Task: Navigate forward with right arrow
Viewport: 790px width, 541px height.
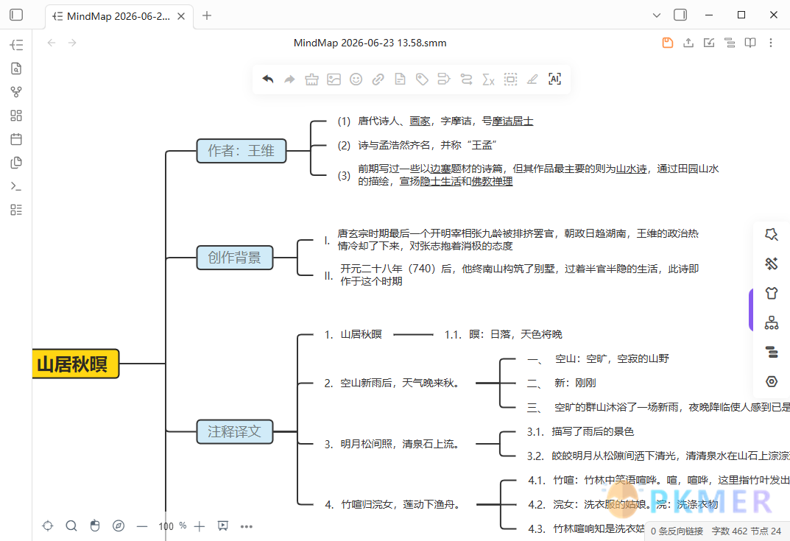Action: (73, 43)
